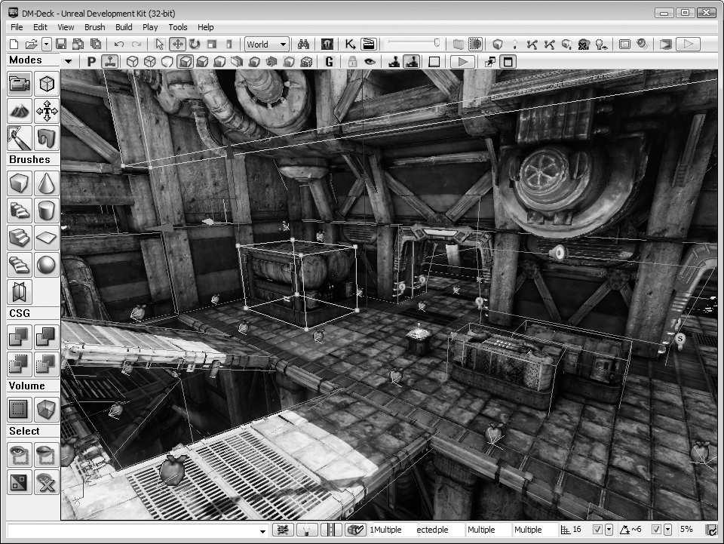Open the World coordinate system dropdown
The height and width of the screenshot is (544, 724).
point(267,45)
